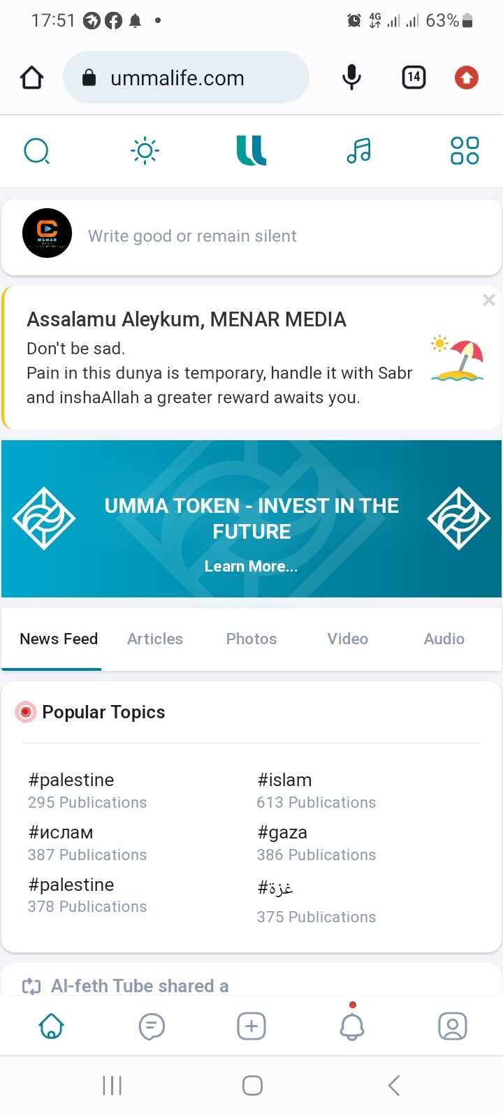This screenshot has width=503, height=1118.
Task: Toggle light theme sun icon
Action: point(145,150)
